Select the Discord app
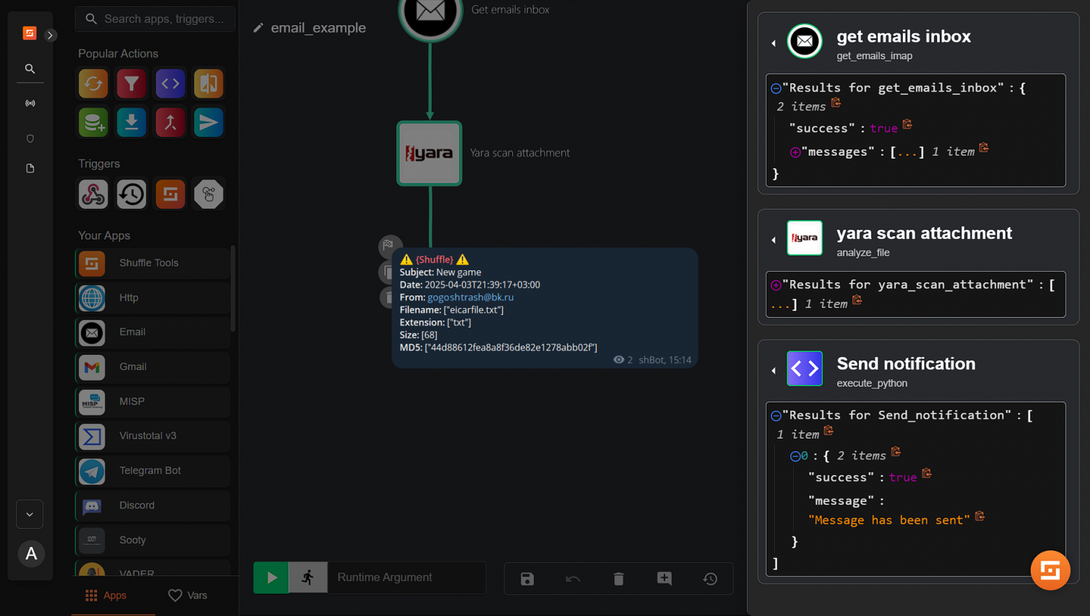This screenshot has height=616, width=1090. click(x=152, y=506)
